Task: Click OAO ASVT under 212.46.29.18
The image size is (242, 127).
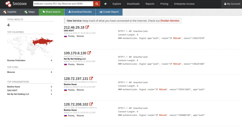Action: [69, 31]
